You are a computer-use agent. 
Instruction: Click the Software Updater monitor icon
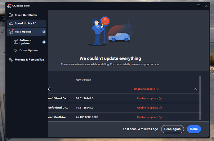coord(16,42)
